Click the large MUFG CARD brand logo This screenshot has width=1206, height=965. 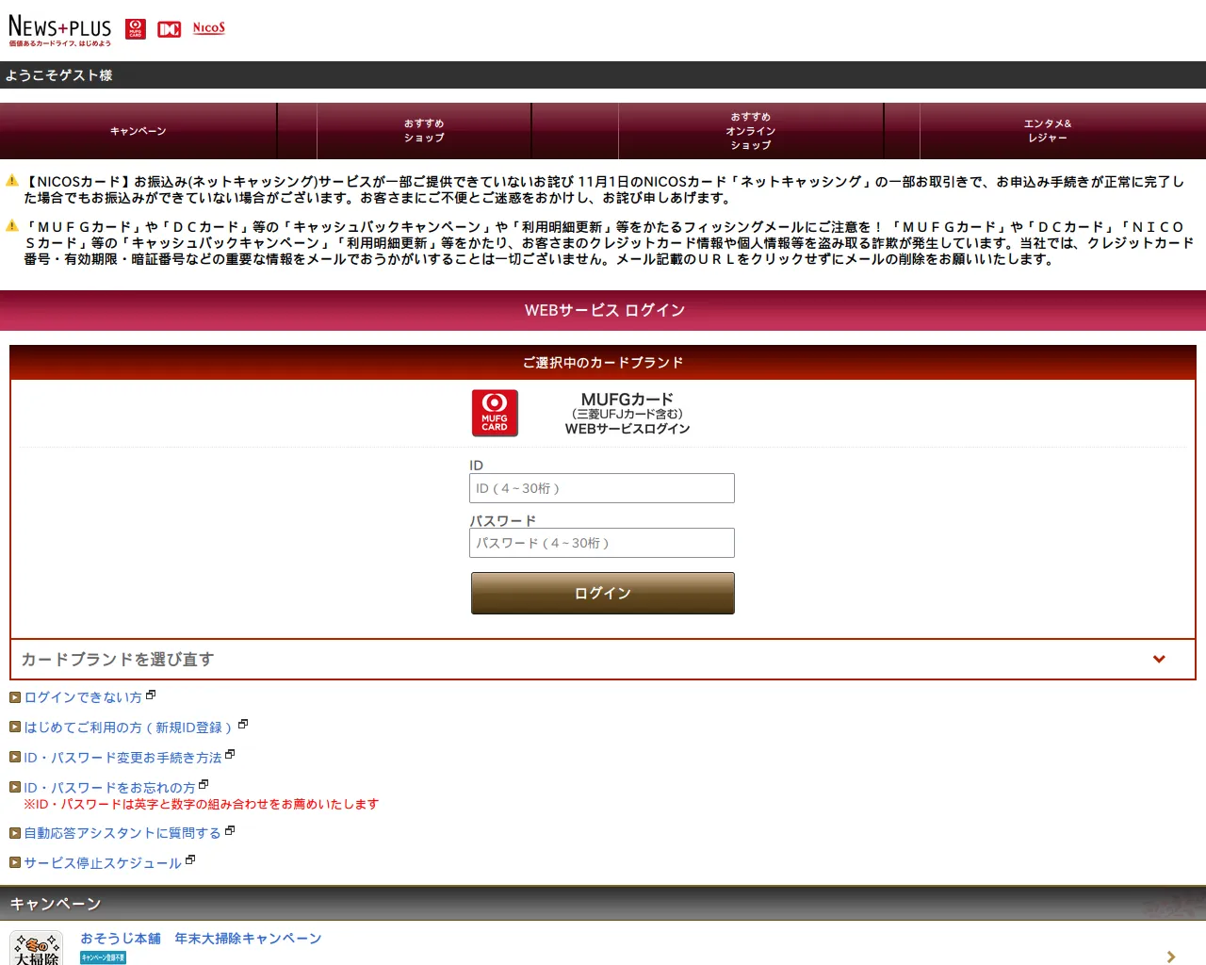(x=495, y=413)
